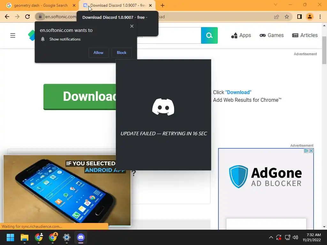Click the browser forward arrow
327x245 pixels.
click(17, 17)
